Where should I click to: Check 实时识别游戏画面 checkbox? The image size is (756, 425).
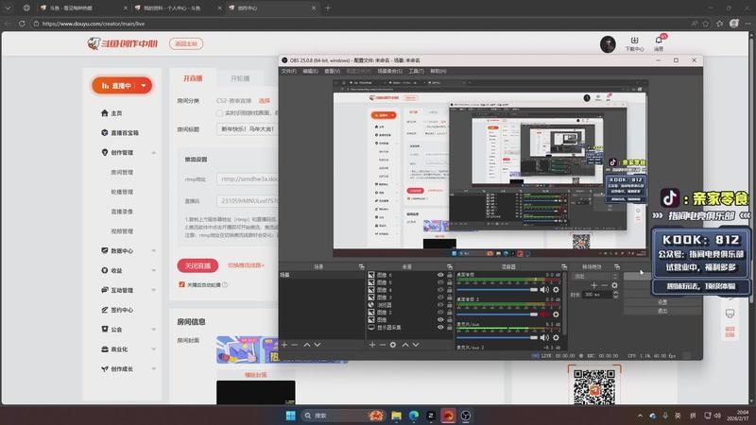[x=219, y=113]
